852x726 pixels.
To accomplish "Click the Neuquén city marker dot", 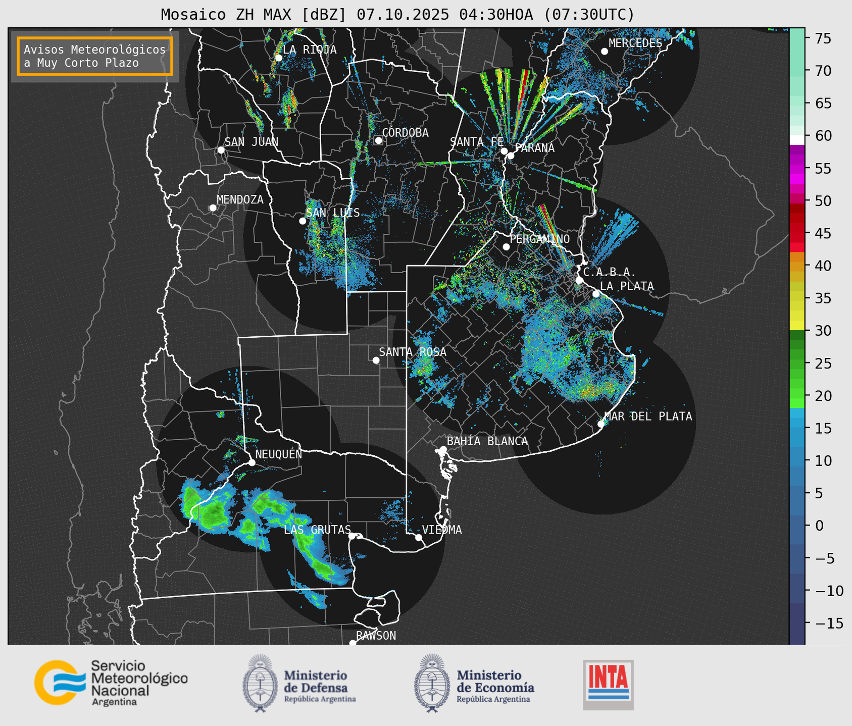I will pyautogui.click(x=252, y=462).
